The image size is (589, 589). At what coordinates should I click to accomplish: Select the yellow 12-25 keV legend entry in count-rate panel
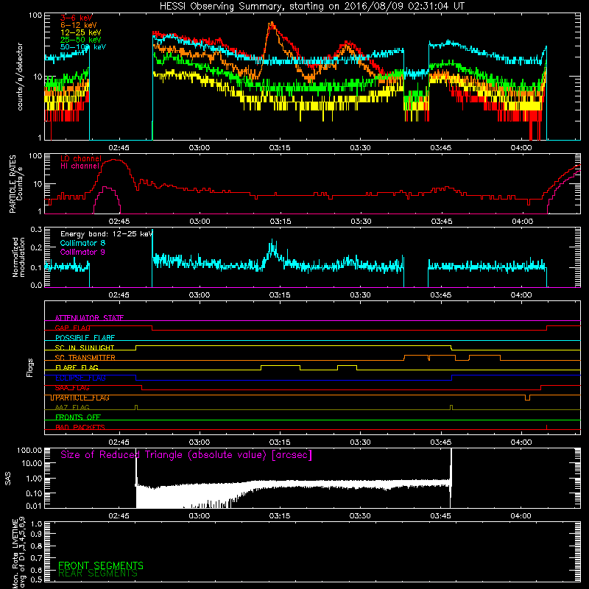[x=80, y=32]
